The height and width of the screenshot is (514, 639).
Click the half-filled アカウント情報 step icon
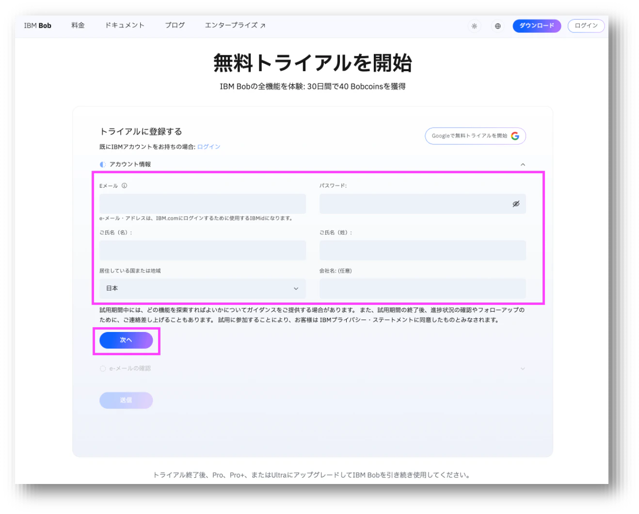pos(103,165)
